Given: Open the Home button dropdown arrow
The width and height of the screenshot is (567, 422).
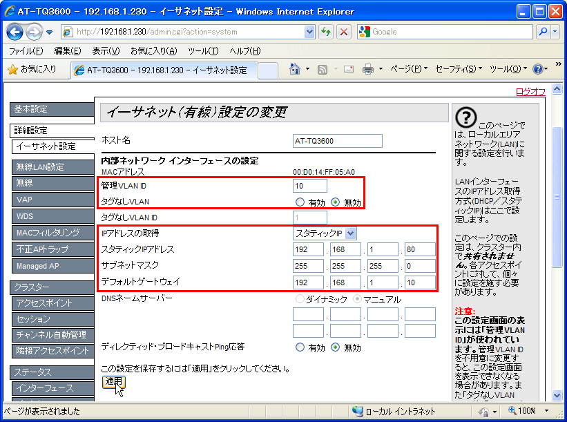Looking at the screenshot, I should coord(307,68).
